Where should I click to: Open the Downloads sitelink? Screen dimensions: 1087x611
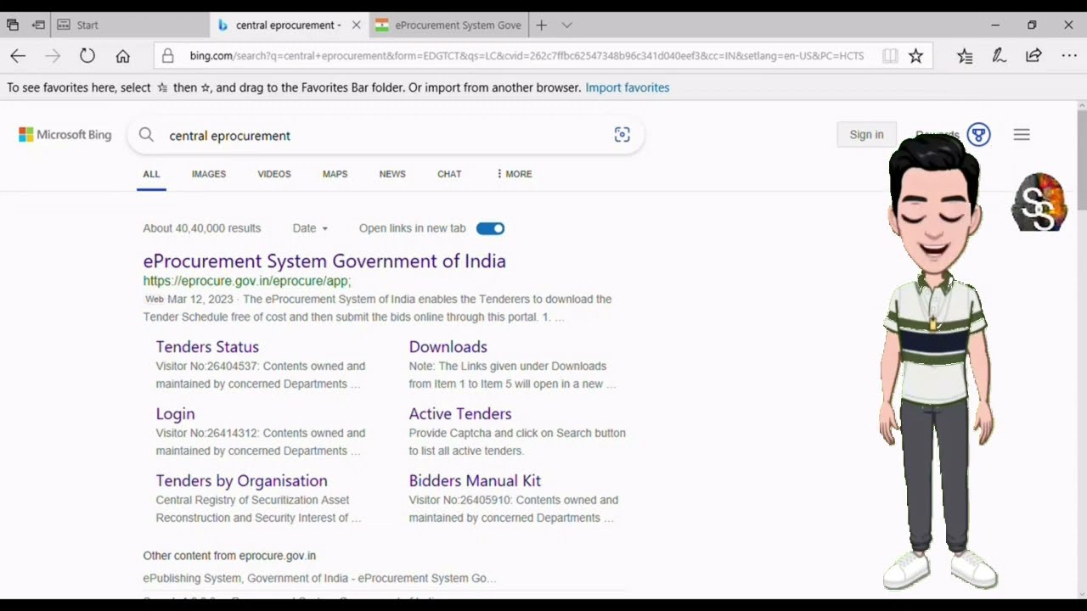pyautogui.click(x=448, y=346)
